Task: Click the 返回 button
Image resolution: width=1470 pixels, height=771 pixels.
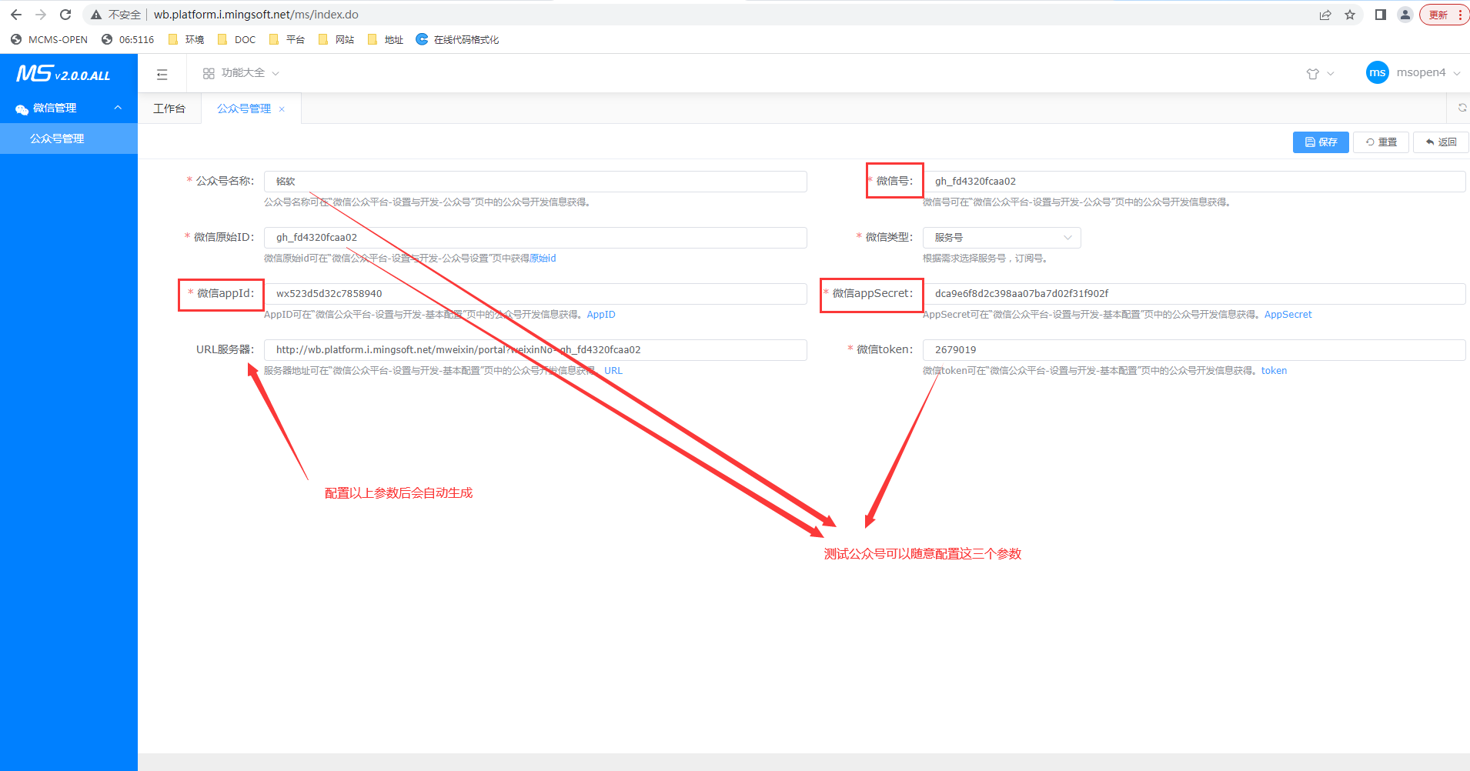Action: tap(1441, 142)
